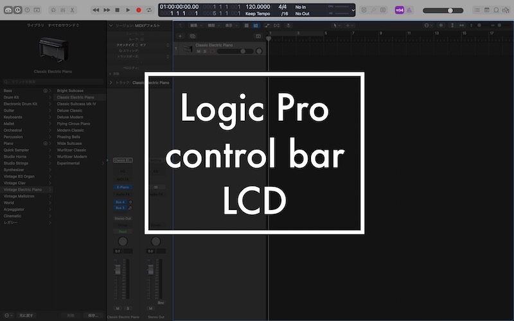Toggle the Toolbar display button
This screenshot has height=321, width=514.
[37, 10]
